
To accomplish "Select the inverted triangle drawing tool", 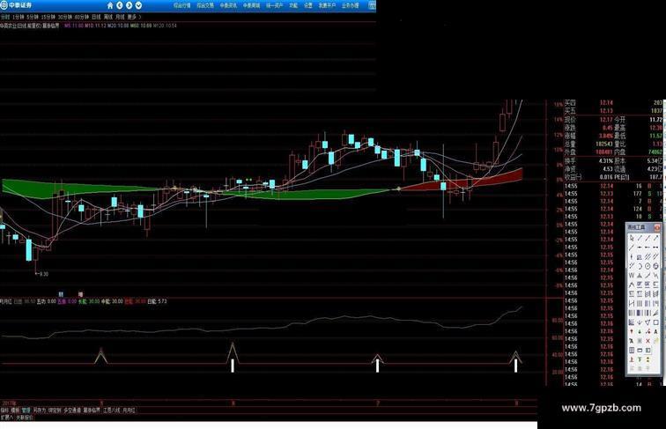I will click(647, 322).
